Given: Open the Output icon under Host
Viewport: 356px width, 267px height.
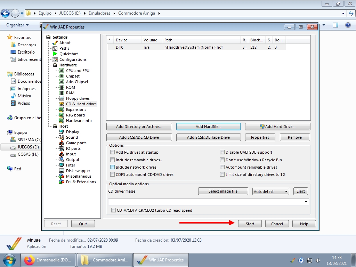Looking at the screenshot, I should coord(62,159).
